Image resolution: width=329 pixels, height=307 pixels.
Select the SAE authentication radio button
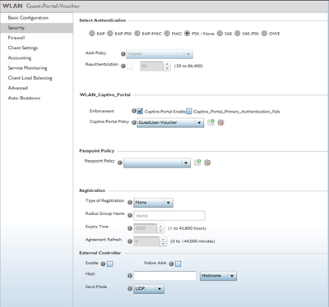coord(220,34)
